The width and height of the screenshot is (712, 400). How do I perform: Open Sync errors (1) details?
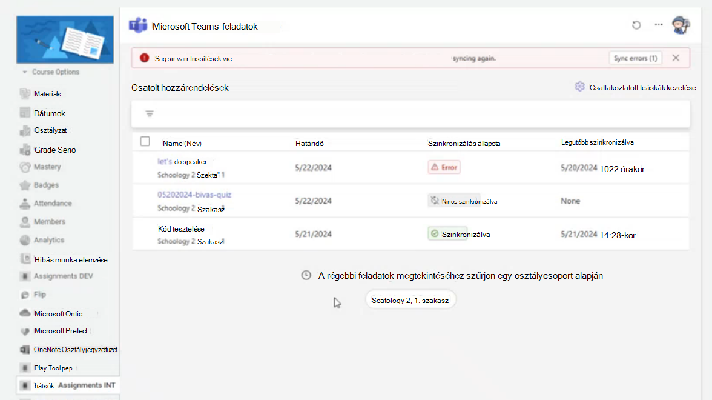[635, 58]
